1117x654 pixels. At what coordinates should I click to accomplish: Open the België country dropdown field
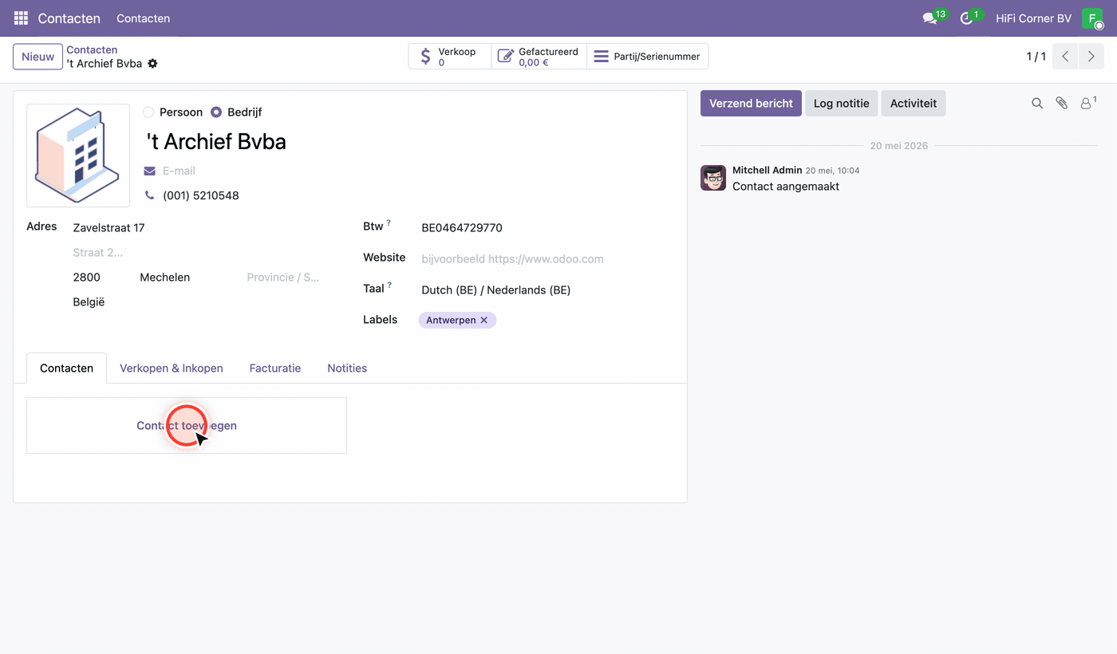pos(198,302)
